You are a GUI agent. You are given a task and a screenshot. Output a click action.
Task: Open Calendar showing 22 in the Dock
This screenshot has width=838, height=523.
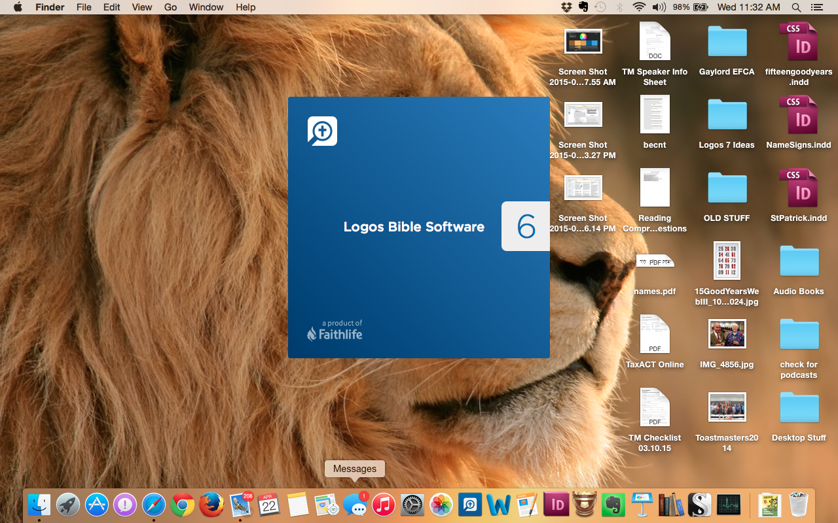coord(268,505)
